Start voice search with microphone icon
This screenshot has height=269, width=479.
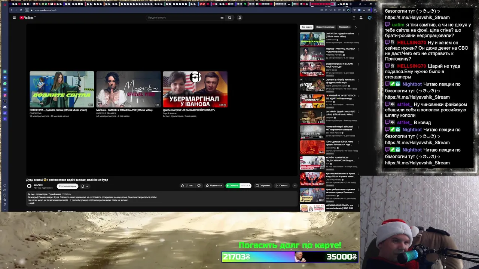[x=239, y=18]
